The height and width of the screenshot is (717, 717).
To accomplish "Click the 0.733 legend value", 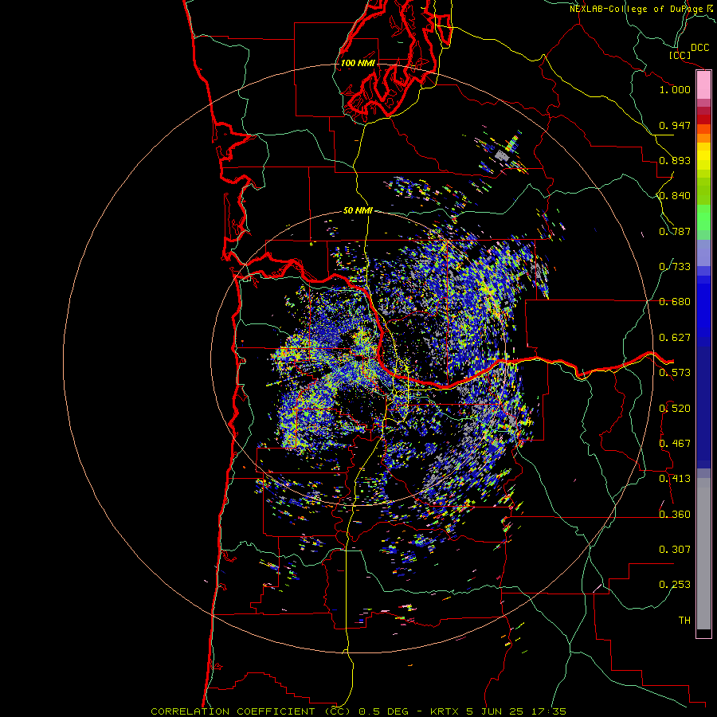I will click(x=675, y=267).
